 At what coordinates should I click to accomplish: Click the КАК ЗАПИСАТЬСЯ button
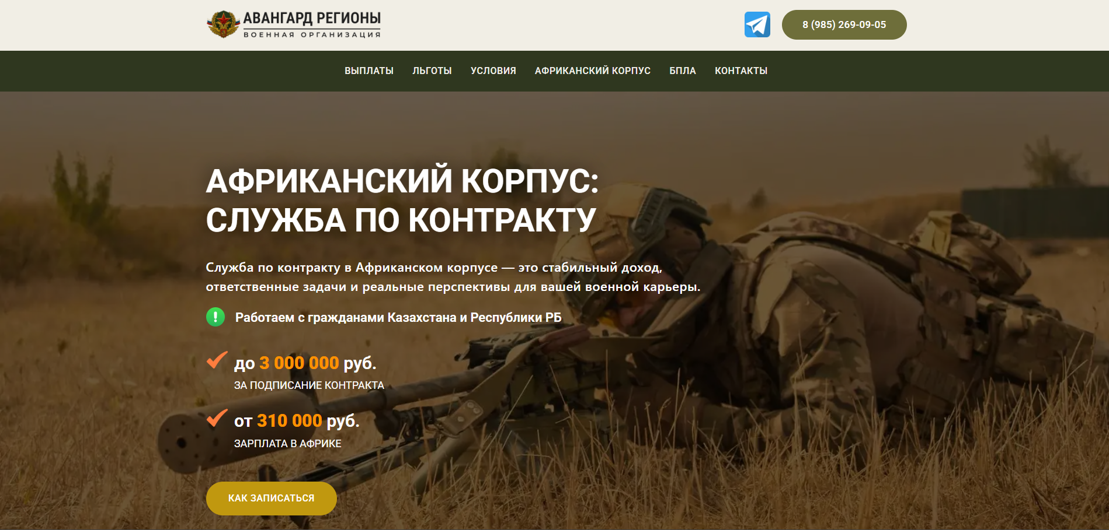[x=272, y=498]
